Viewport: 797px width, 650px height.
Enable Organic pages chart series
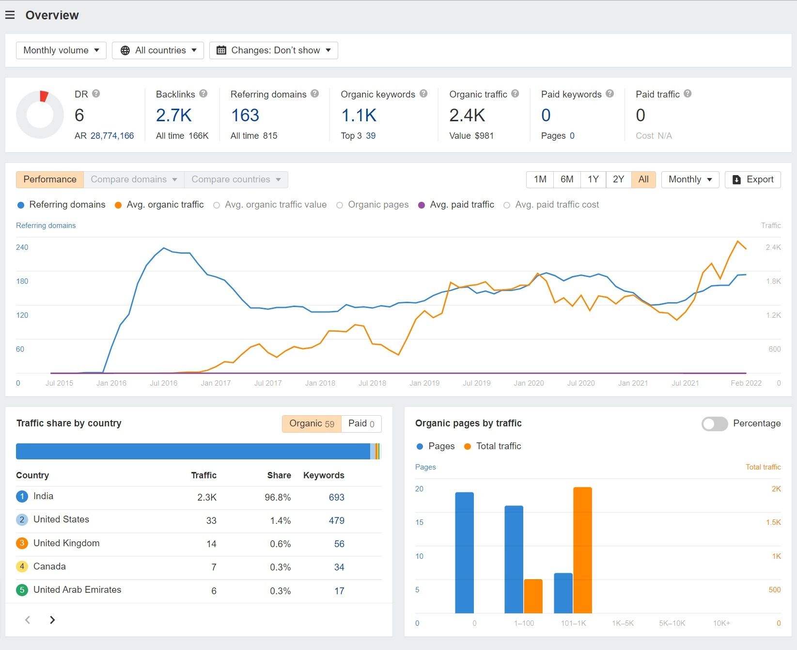pos(373,205)
